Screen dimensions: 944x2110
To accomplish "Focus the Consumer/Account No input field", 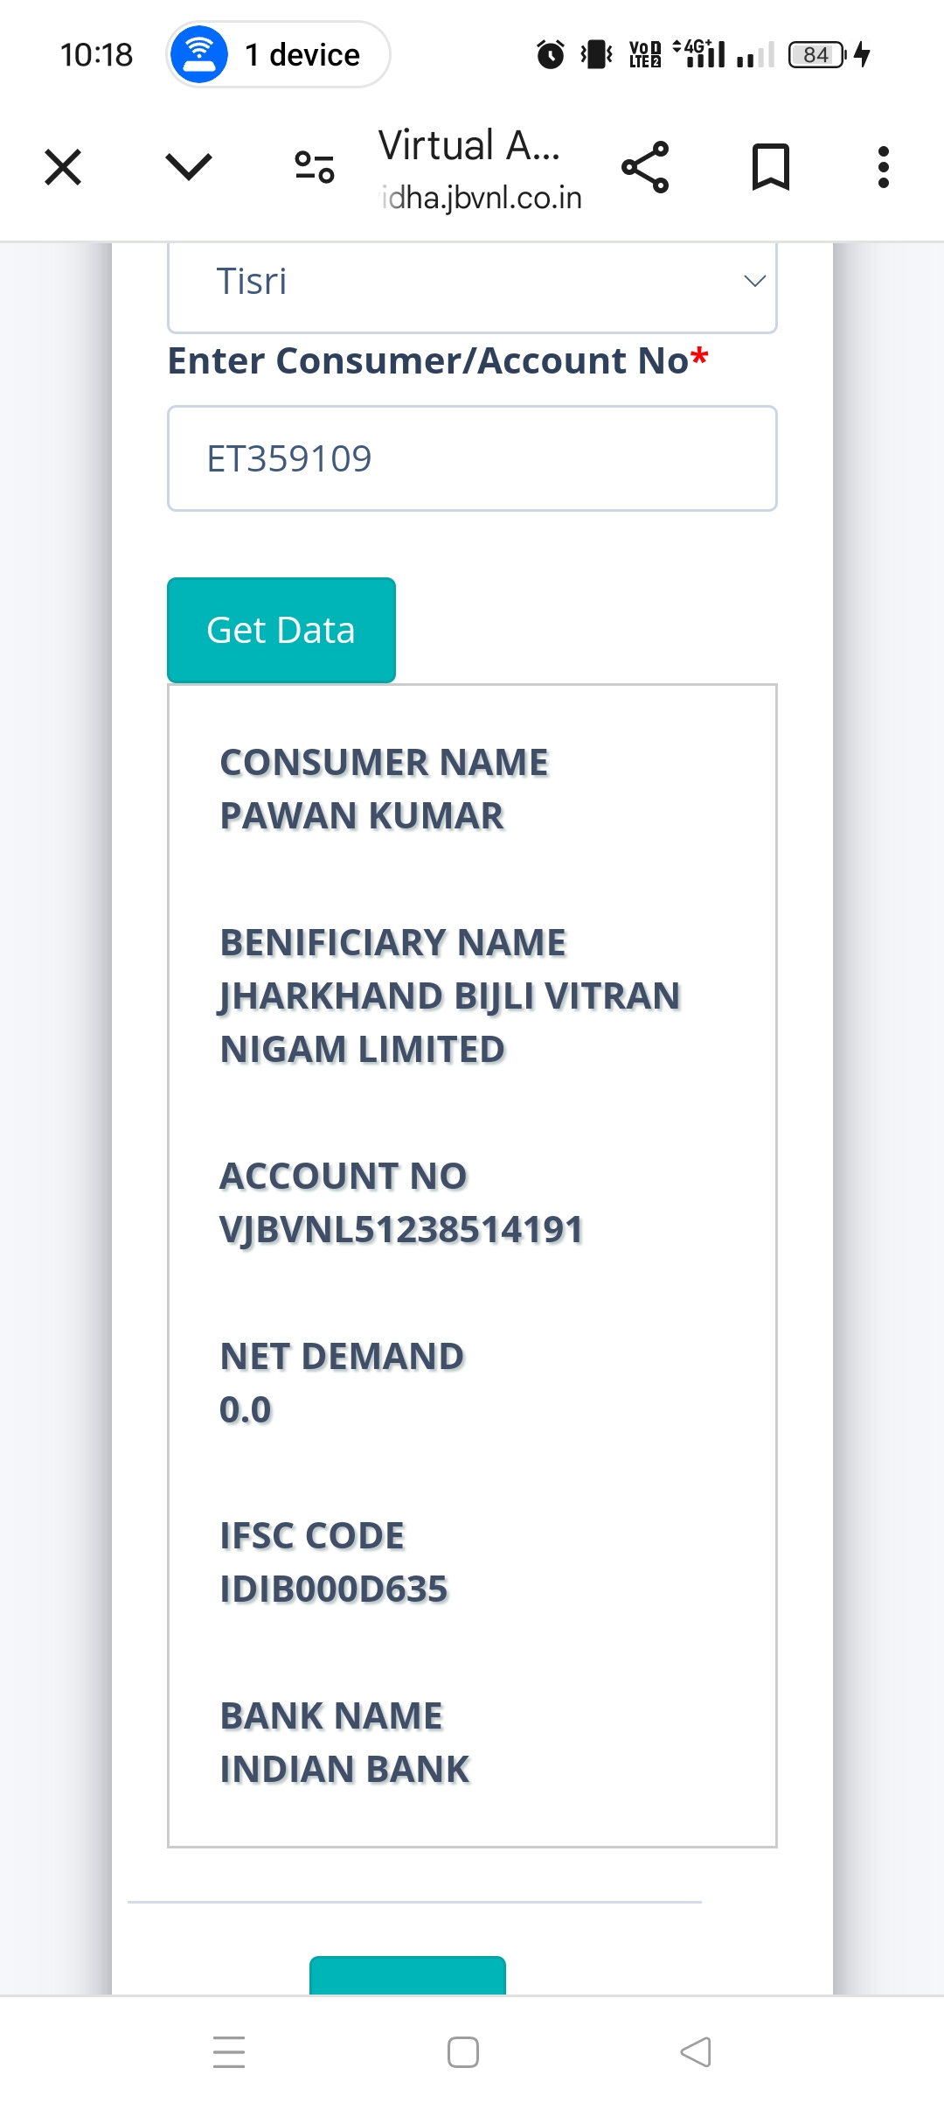I will tap(472, 458).
